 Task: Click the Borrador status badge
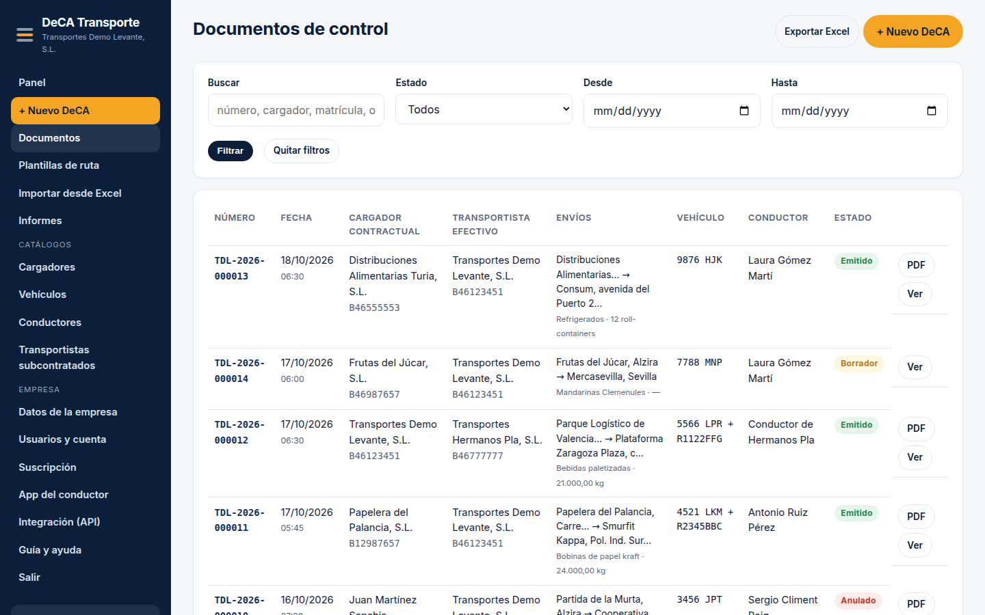coord(859,364)
